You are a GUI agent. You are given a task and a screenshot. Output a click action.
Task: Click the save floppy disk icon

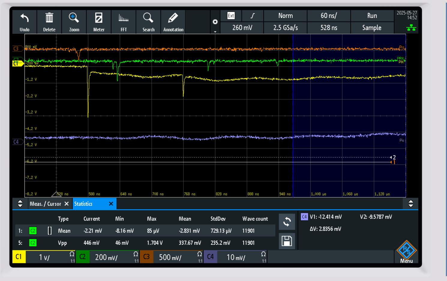pos(287,241)
